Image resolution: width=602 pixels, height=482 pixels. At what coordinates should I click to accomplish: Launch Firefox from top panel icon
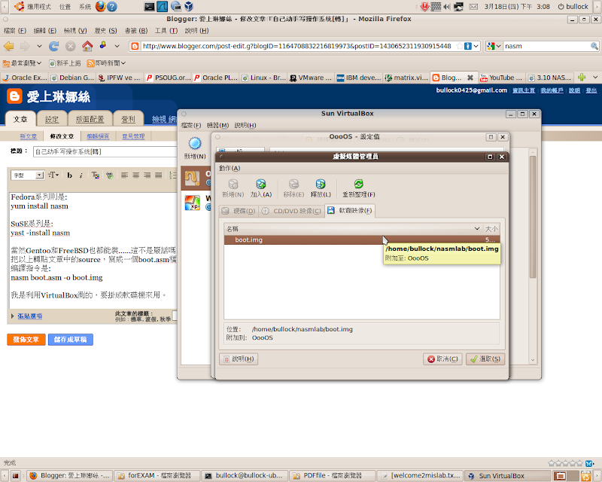[100, 7]
